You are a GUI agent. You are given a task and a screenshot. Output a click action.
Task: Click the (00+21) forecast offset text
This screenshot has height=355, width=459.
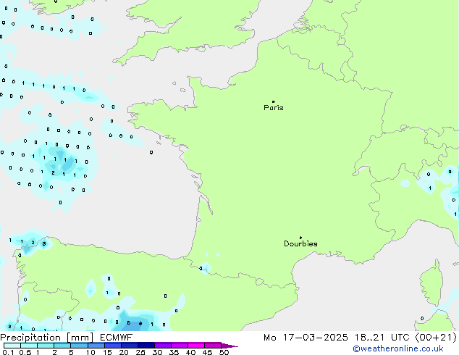(437, 338)
